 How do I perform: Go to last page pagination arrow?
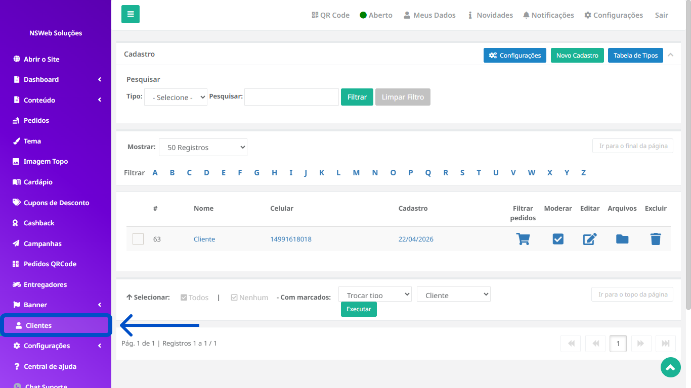[666, 344]
